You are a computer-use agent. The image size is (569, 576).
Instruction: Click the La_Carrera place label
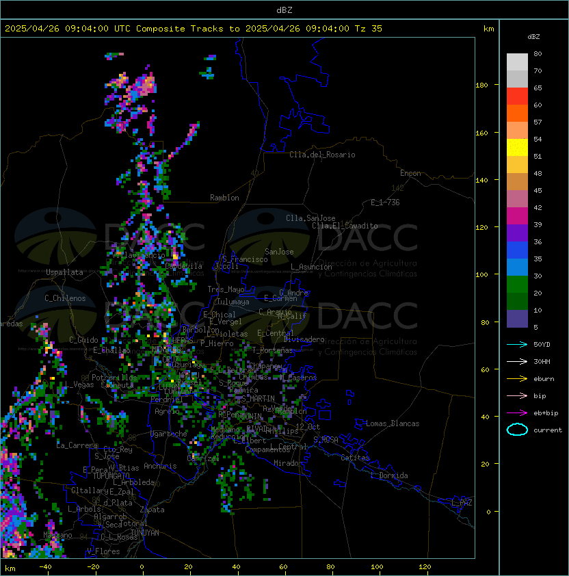pos(77,445)
